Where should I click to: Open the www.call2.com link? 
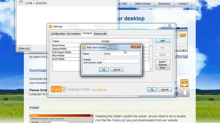coord(99,90)
